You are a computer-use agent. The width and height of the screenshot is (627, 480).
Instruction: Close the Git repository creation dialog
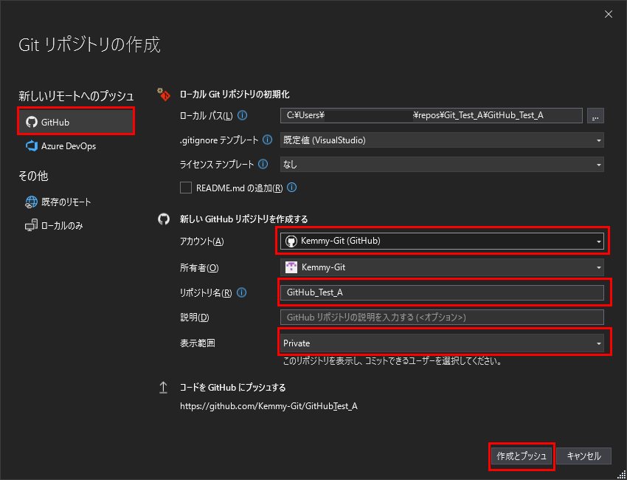pos(608,14)
